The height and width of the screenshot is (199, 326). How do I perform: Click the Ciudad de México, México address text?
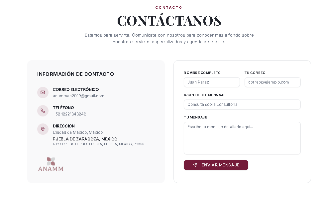click(78, 132)
